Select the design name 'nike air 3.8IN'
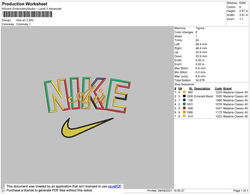The height and width of the screenshot is (194, 250). (25, 20)
